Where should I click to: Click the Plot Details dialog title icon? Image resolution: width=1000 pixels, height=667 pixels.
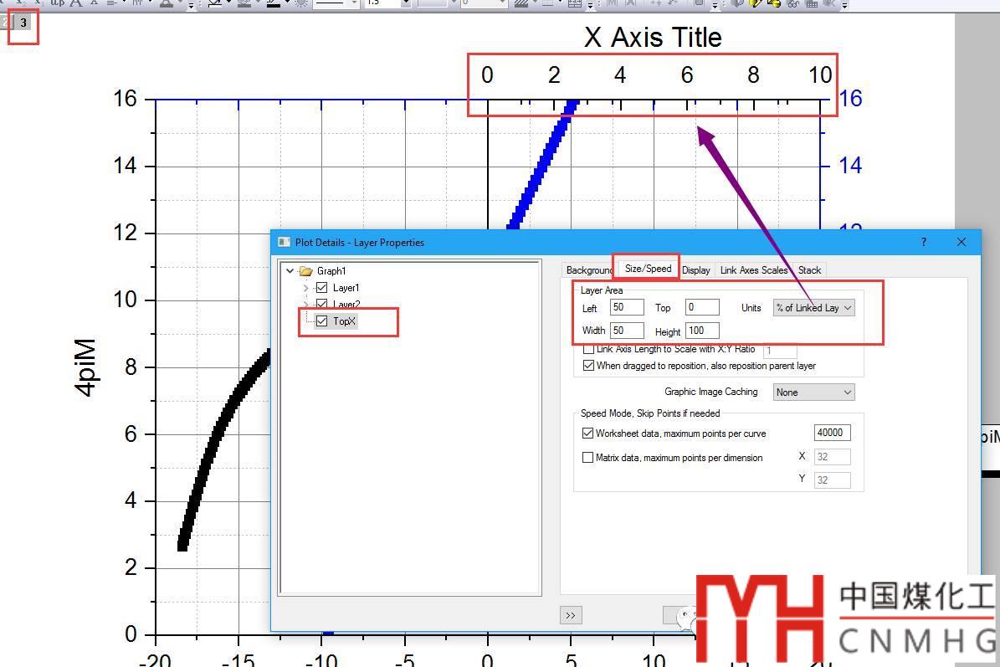(x=284, y=243)
